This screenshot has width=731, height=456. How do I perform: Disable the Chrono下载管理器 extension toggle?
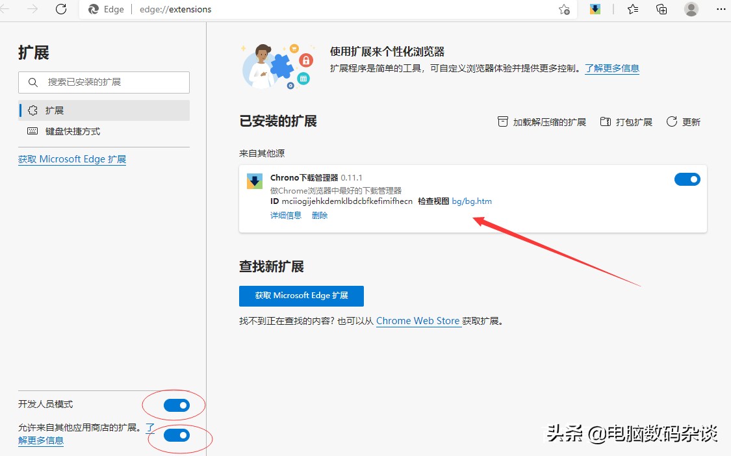coord(687,179)
